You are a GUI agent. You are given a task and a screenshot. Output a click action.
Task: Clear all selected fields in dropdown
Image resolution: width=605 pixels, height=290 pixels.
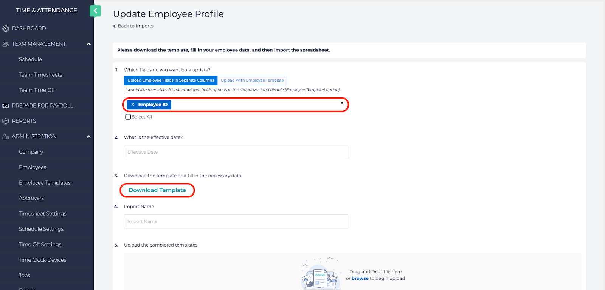pos(342,103)
